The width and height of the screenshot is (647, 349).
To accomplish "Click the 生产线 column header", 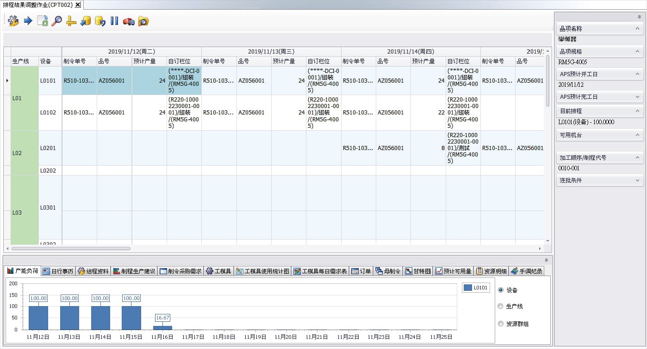I will [25, 61].
